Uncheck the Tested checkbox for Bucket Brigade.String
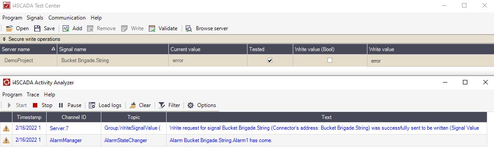This screenshot has width=494, height=167. (270, 60)
